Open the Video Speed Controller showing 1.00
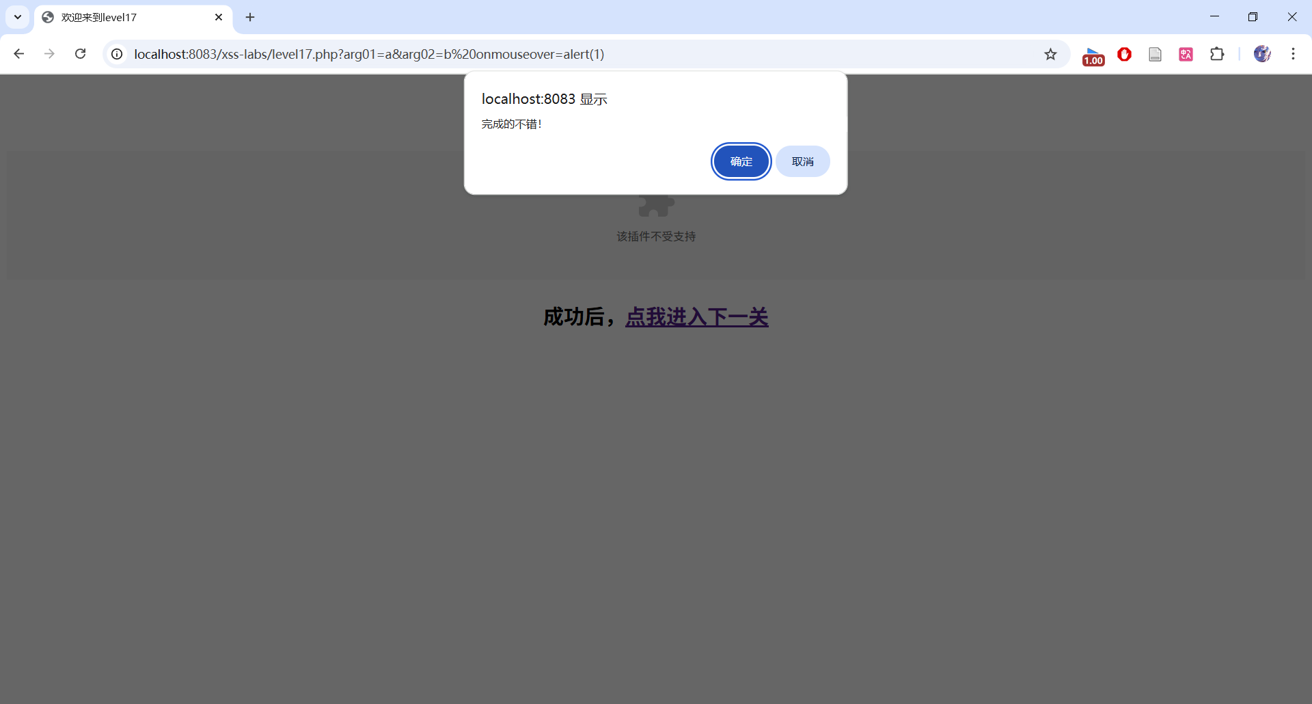 (x=1093, y=54)
